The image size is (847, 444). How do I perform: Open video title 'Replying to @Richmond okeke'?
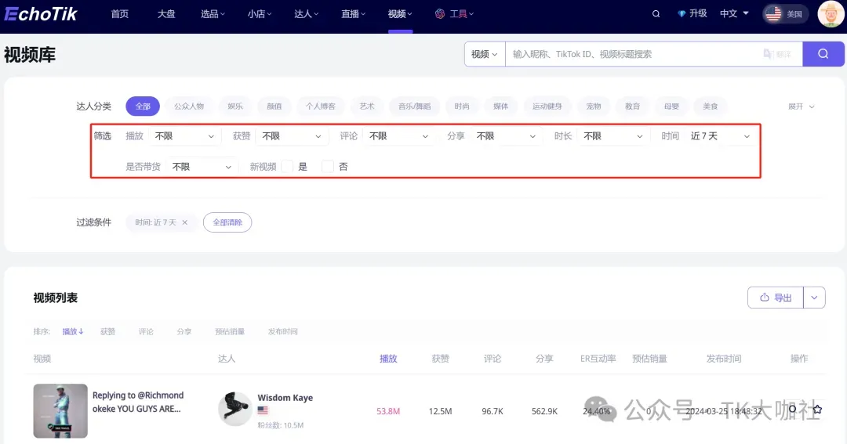[138, 402]
